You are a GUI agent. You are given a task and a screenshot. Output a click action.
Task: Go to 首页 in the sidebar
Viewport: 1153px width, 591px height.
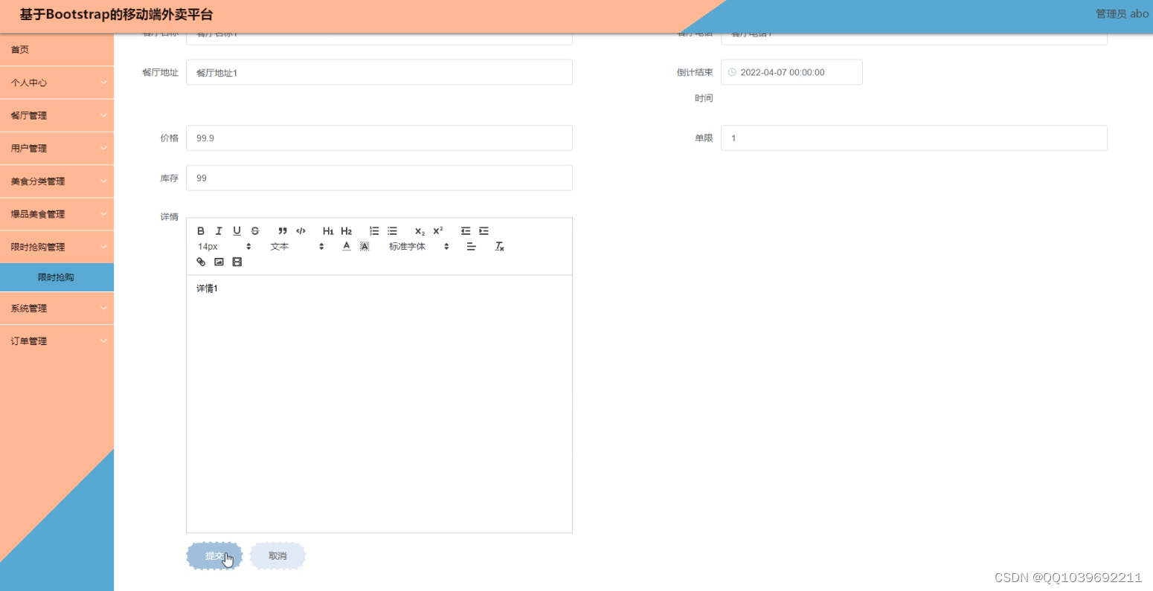click(x=57, y=50)
